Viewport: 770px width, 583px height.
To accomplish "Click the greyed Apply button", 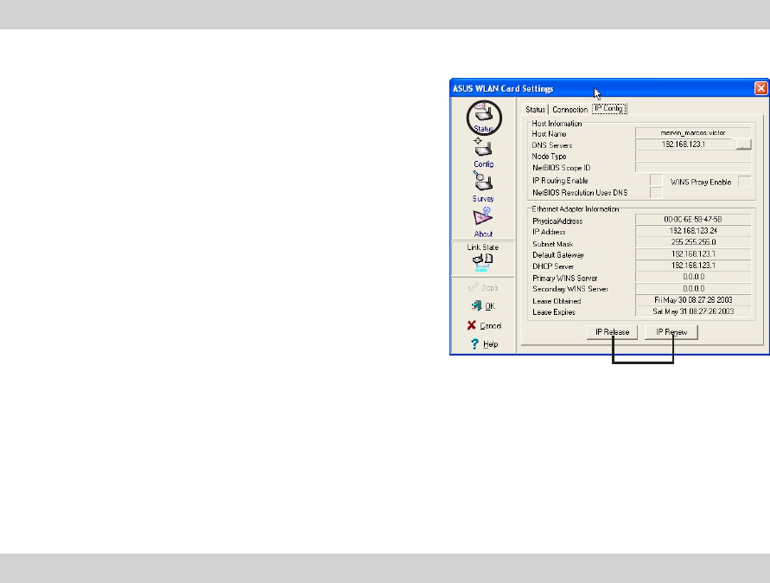I will pos(483,287).
